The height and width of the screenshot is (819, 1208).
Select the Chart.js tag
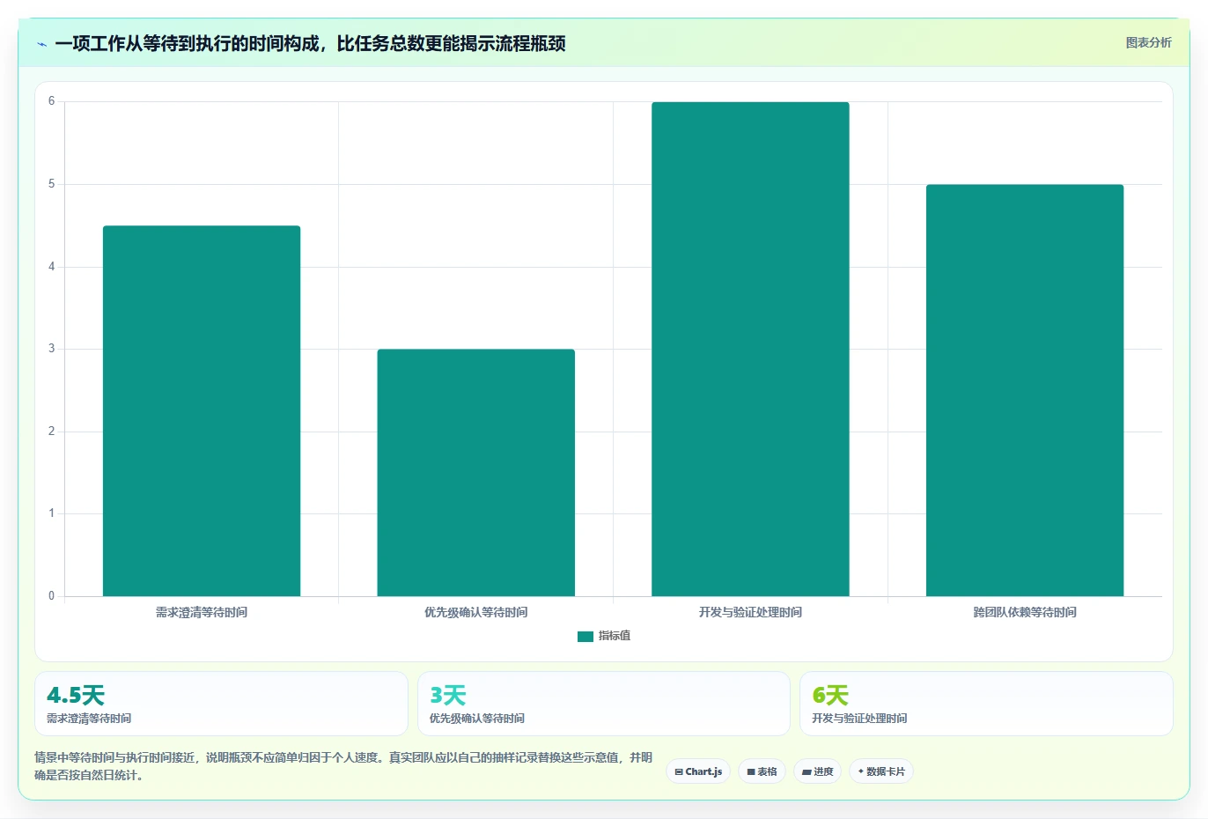(698, 771)
